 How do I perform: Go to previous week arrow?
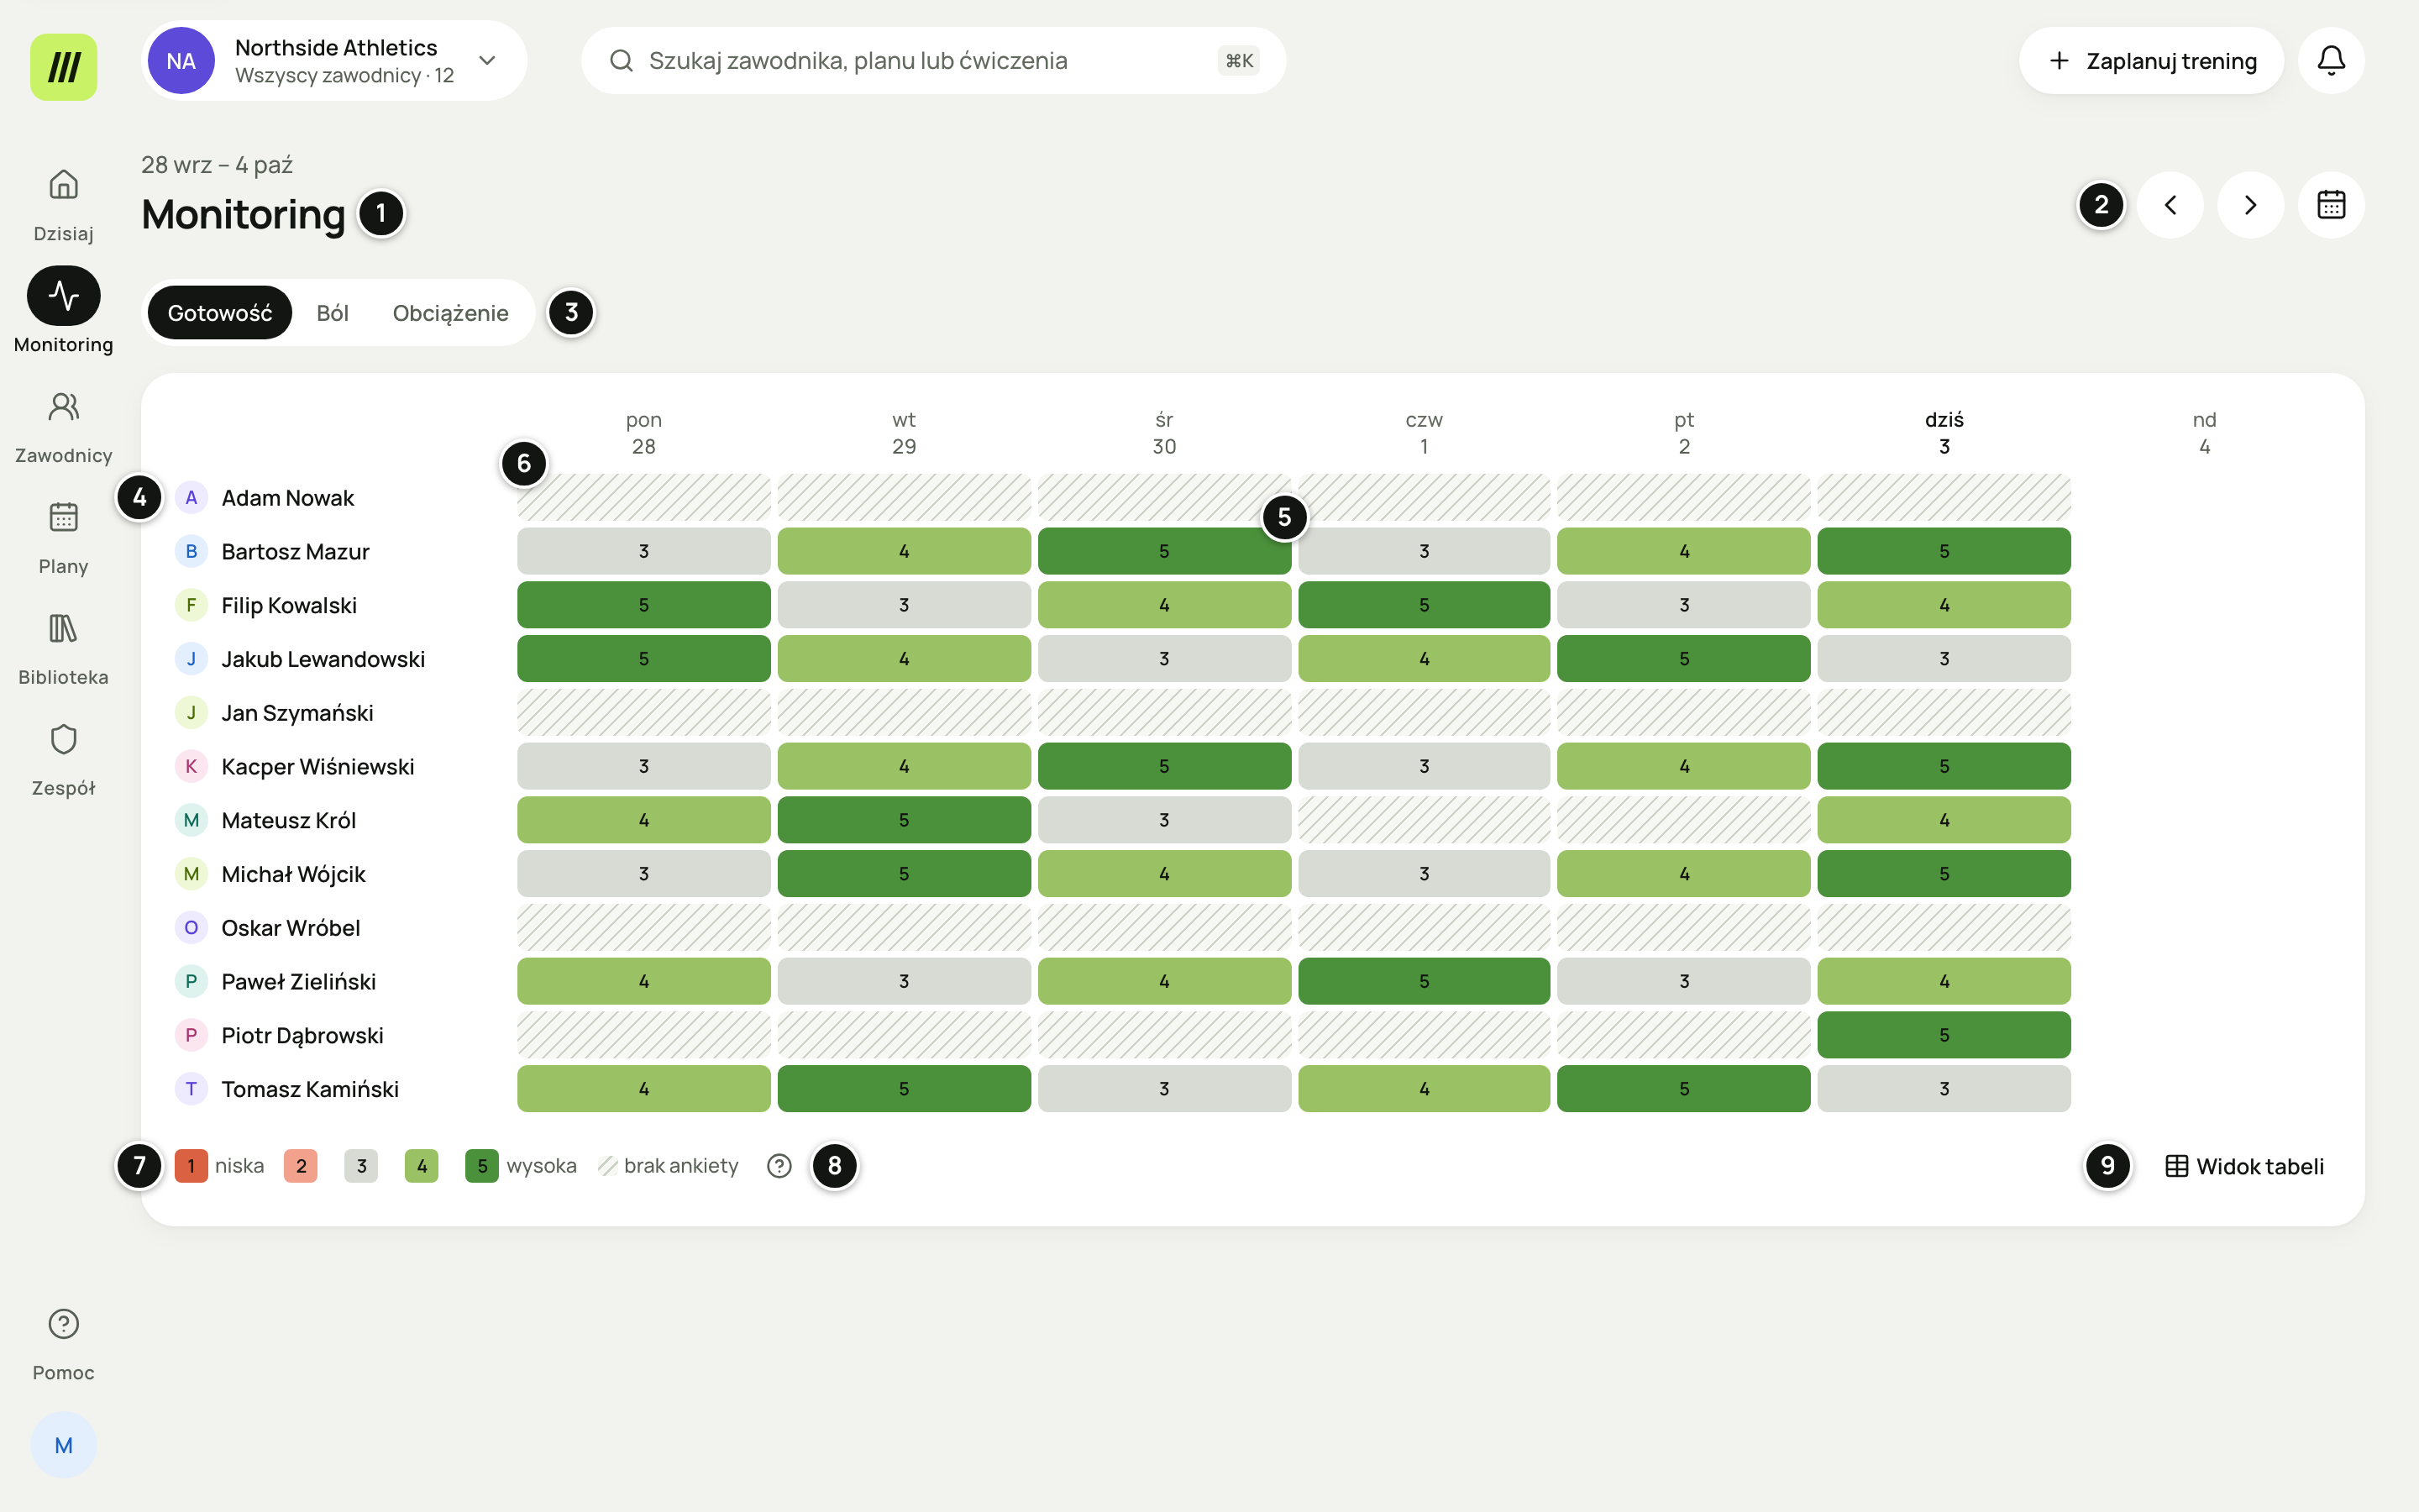click(x=2170, y=205)
